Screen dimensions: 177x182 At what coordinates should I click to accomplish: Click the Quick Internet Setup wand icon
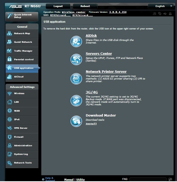(x=10, y=16)
